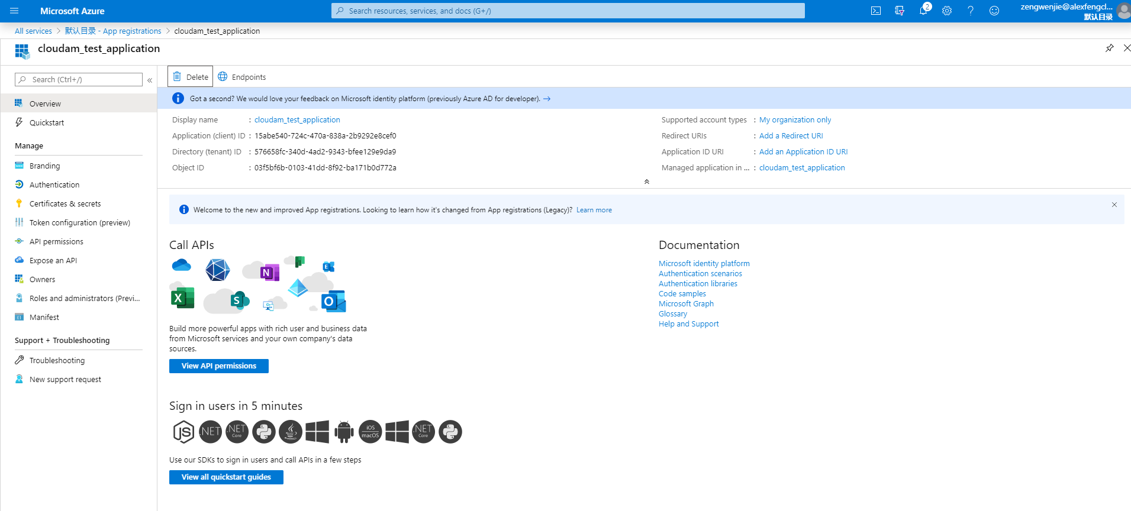Open the Glossary link
This screenshot has height=511, width=1131.
pos(673,314)
